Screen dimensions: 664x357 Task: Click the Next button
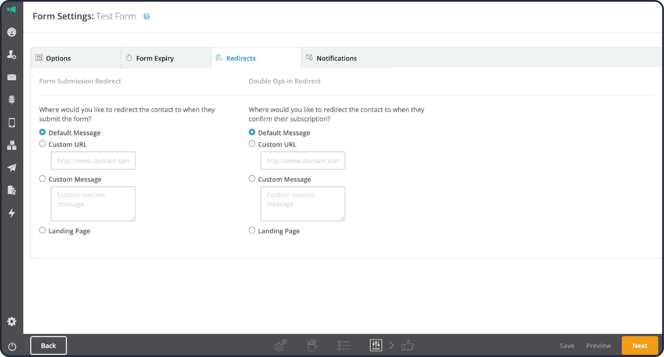pos(640,345)
